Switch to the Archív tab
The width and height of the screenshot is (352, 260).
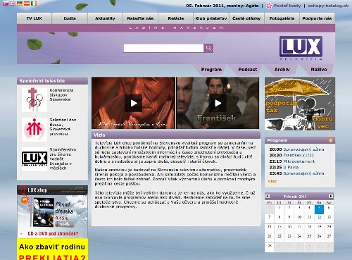click(282, 70)
